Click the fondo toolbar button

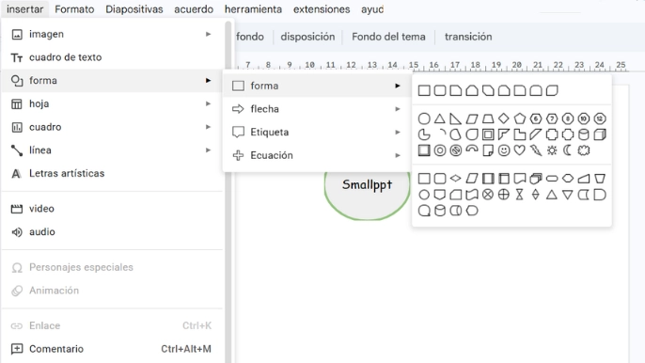[250, 37]
